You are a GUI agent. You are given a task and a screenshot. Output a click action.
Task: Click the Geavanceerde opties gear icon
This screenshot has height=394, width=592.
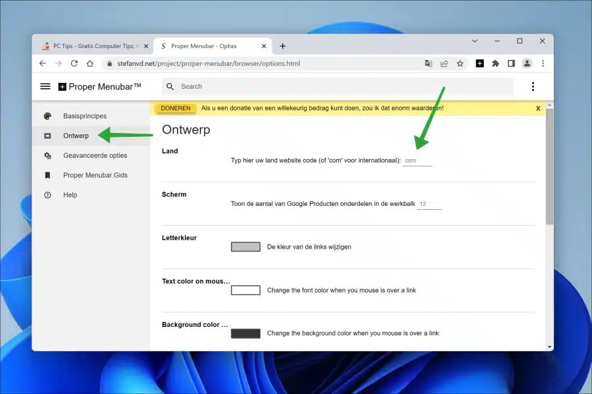click(47, 155)
